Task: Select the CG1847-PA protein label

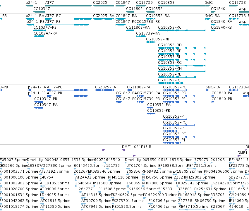Action: coord(126,93)
